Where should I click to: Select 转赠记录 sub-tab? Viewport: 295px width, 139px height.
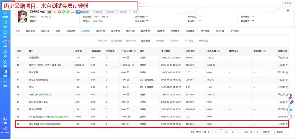click(203, 41)
